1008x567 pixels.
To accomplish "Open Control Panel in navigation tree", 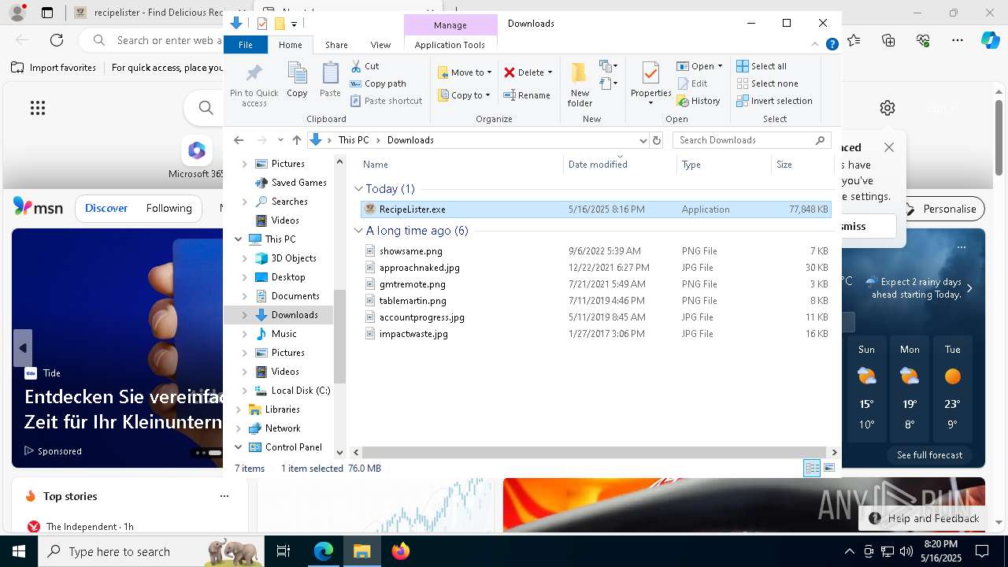I will coord(294,447).
